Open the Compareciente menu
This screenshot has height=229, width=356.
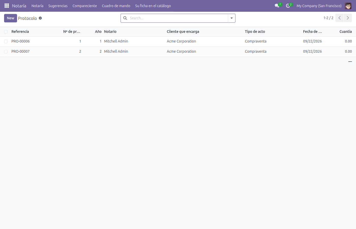click(x=85, y=6)
